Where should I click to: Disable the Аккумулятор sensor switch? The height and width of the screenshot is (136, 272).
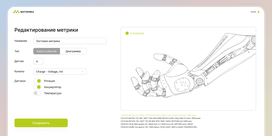point(37,87)
